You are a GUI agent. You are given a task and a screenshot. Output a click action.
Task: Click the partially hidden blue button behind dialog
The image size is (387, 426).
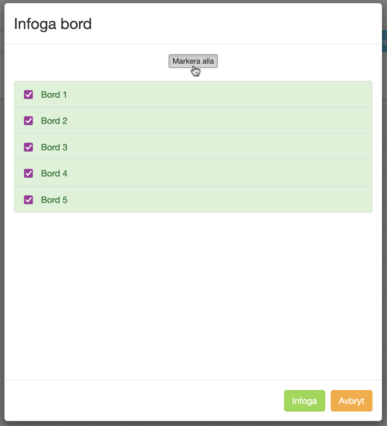384,41
